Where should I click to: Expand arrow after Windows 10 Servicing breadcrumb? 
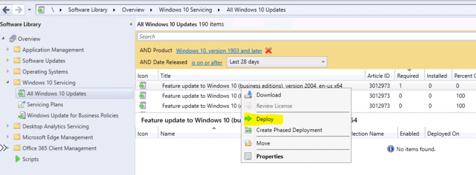[x=219, y=10]
